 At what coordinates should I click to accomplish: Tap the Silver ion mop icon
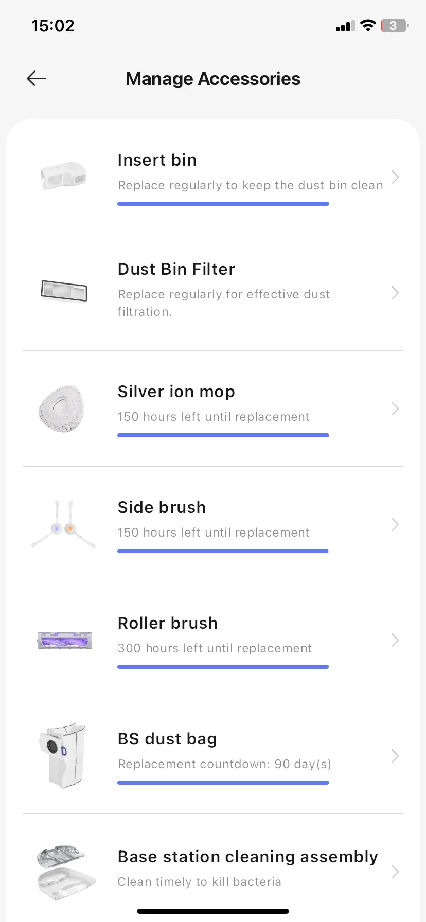(x=62, y=409)
